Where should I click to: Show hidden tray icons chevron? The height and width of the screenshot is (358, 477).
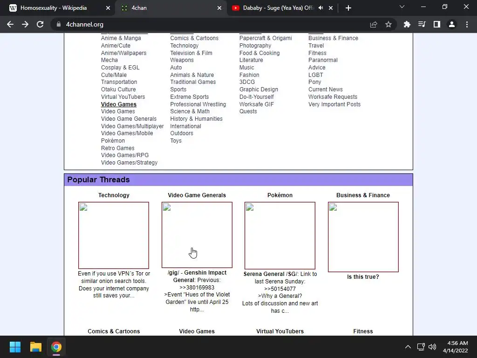[408, 347]
